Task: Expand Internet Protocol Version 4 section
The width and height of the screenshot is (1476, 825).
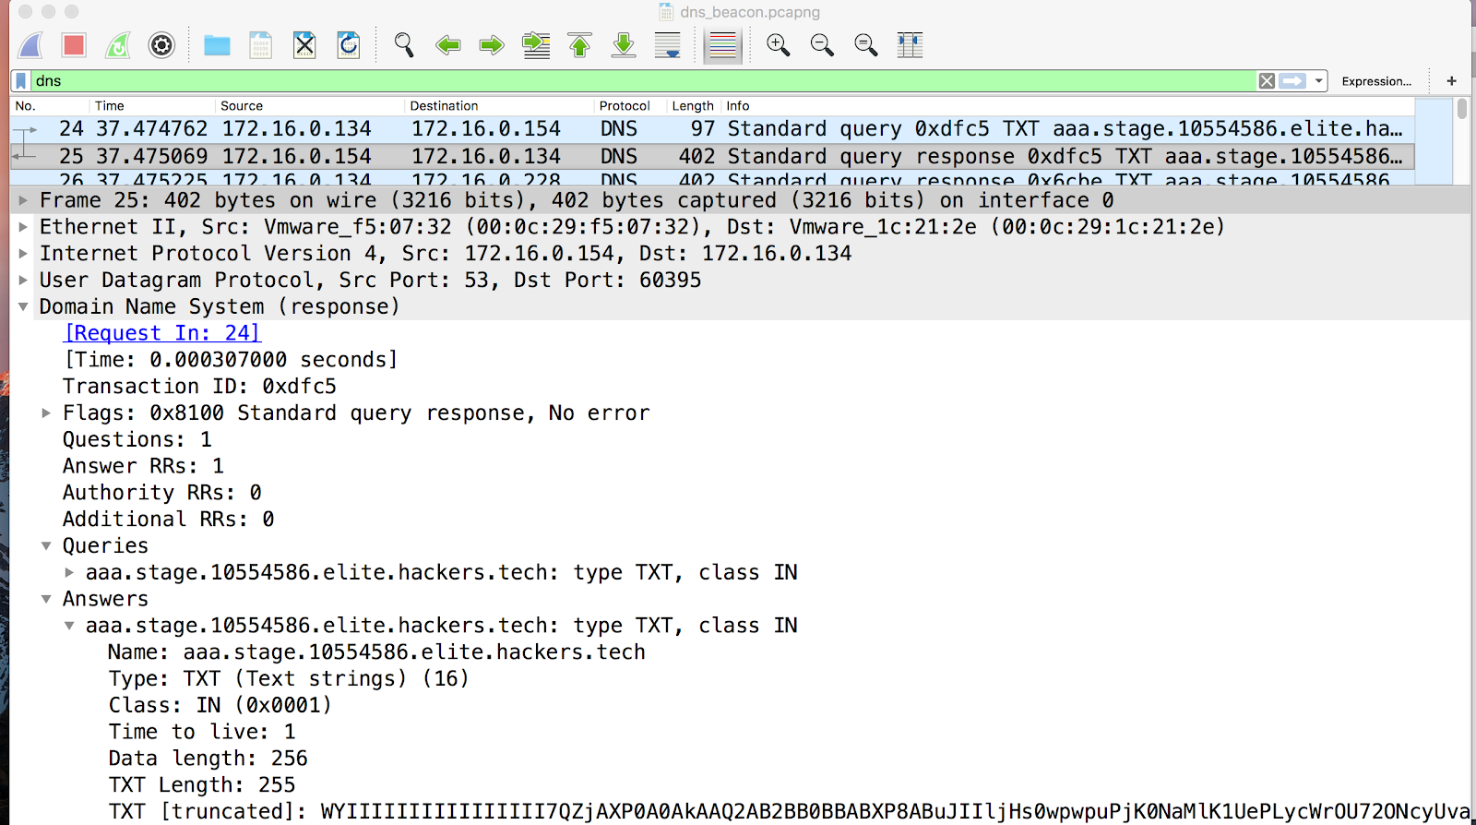Action: (x=23, y=254)
